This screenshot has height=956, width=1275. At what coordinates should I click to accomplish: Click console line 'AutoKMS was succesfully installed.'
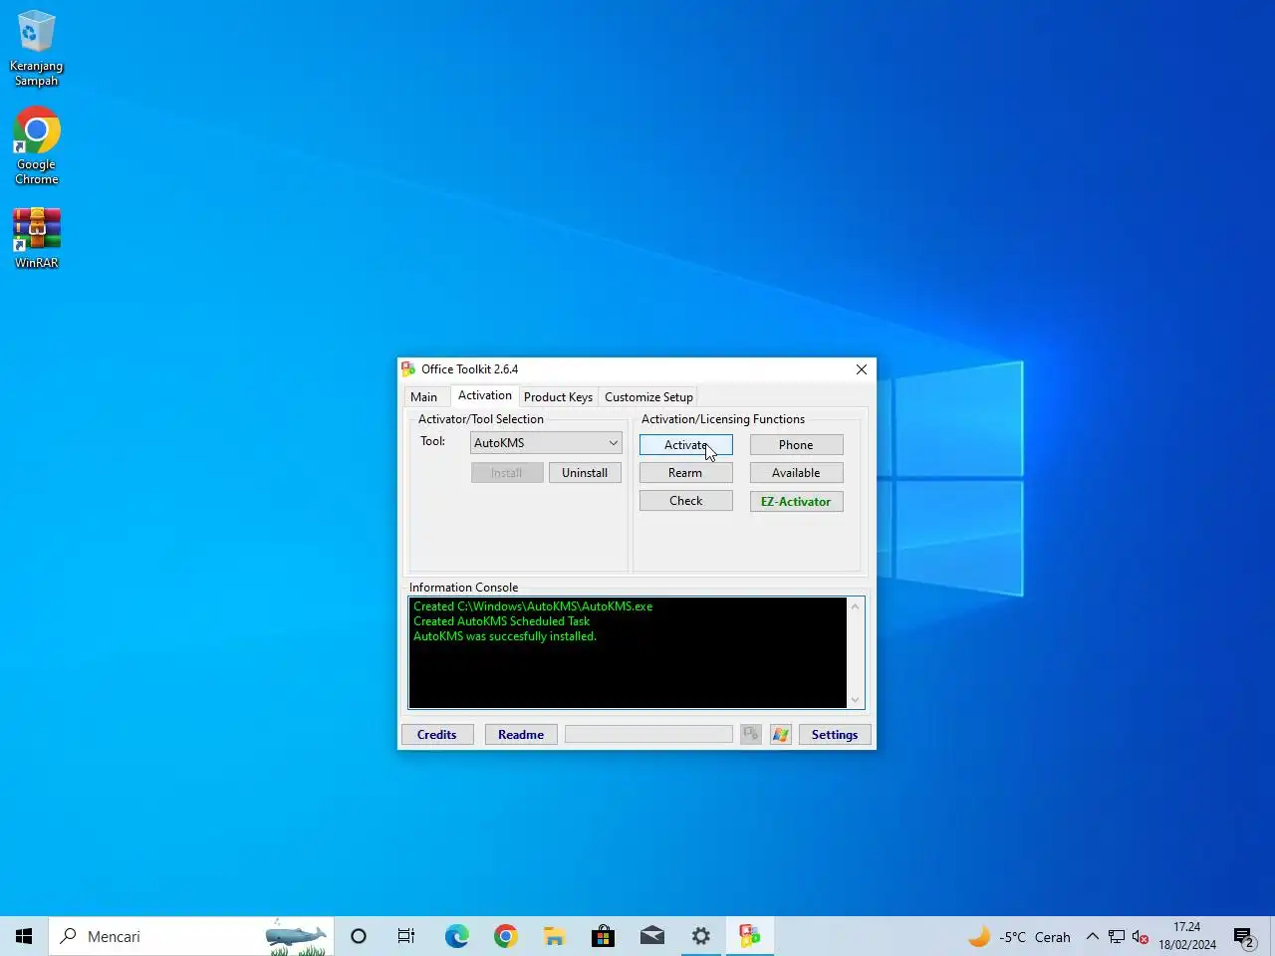click(x=505, y=636)
